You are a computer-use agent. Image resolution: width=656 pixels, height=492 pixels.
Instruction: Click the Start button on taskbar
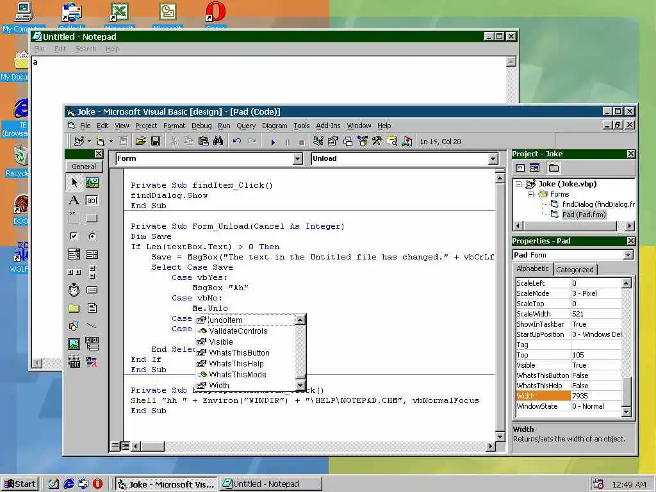[x=20, y=484]
